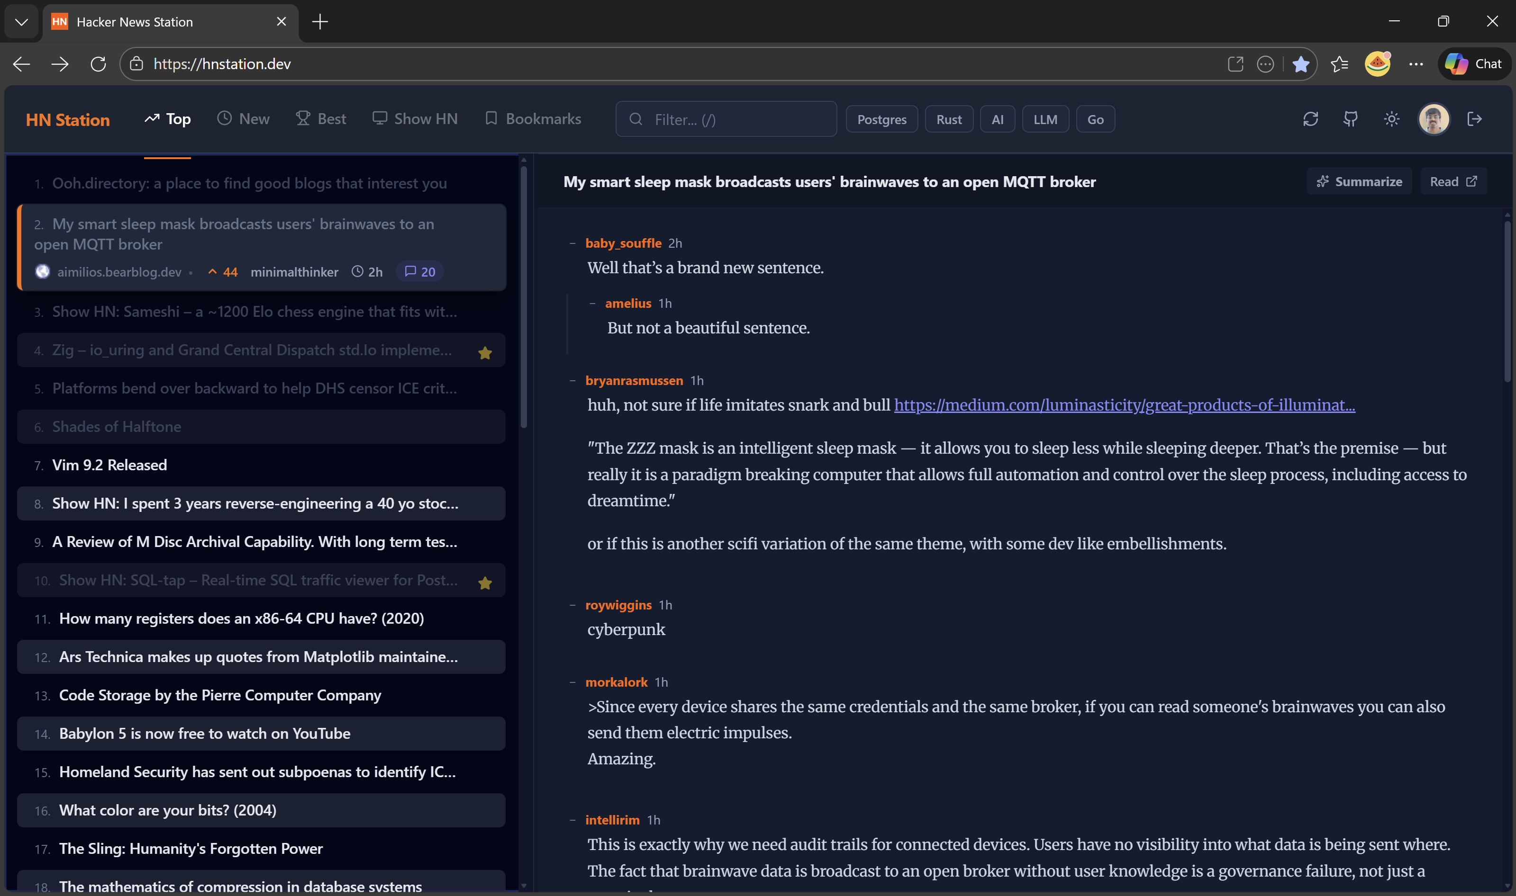Filter by the Go tag
This screenshot has height=896, width=1516.
click(x=1095, y=119)
